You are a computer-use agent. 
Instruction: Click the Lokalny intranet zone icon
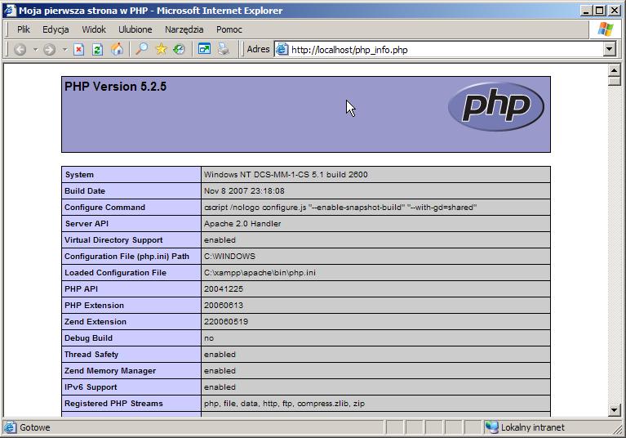tap(492, 427)
